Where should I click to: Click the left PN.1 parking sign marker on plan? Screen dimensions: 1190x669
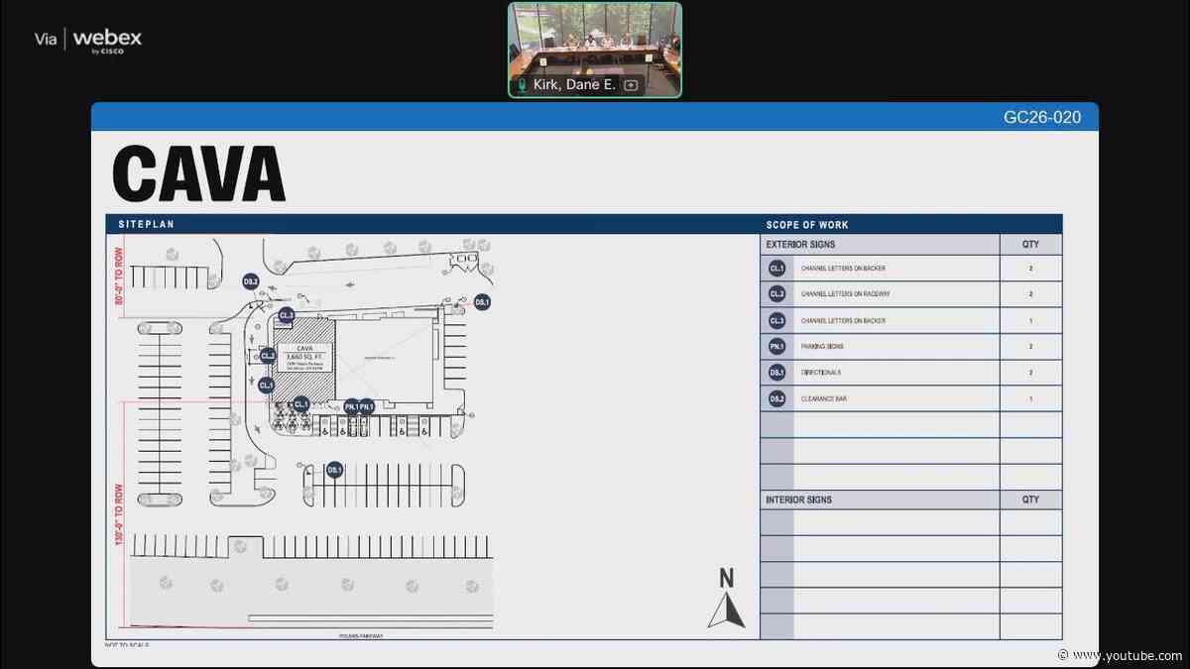[351, 406]
